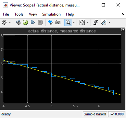This screenshot has width=126, height=118.
Task: Open the Triggers tool icon
Action: 95,22
